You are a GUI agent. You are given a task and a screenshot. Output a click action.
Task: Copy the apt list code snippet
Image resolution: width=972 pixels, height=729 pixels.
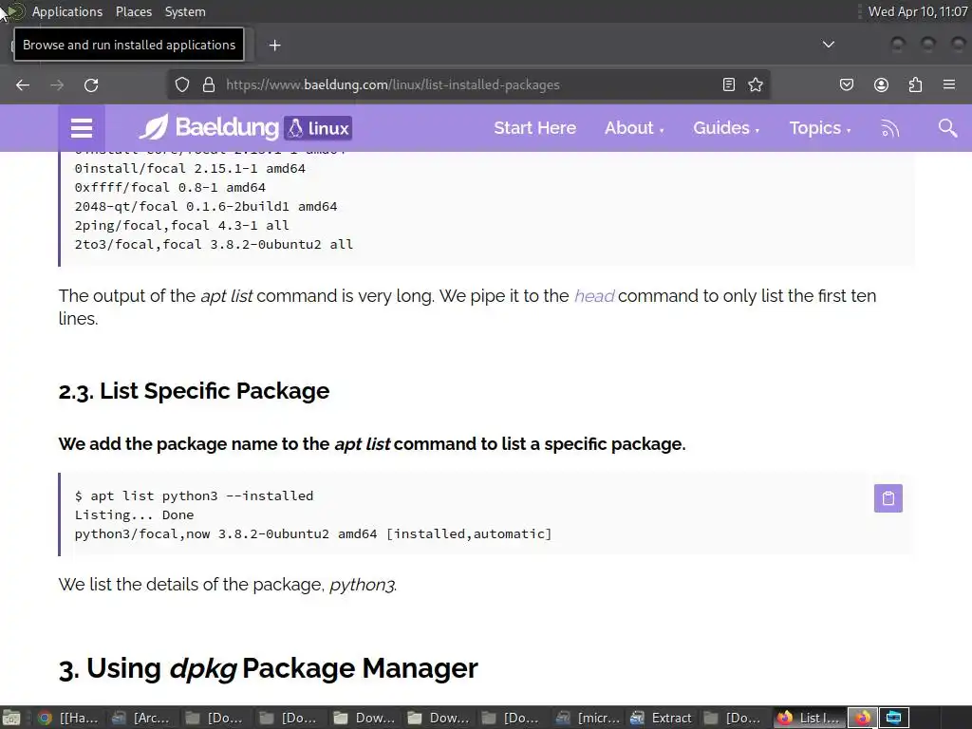888,498
